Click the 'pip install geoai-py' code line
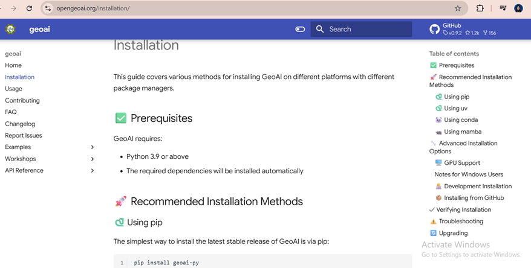Image resolution: width=531 pixels, height=268 pixels. point(166,263)
